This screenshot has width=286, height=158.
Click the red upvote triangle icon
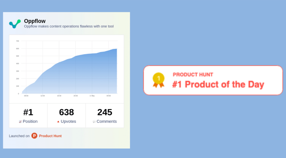[x=58, y=121]
